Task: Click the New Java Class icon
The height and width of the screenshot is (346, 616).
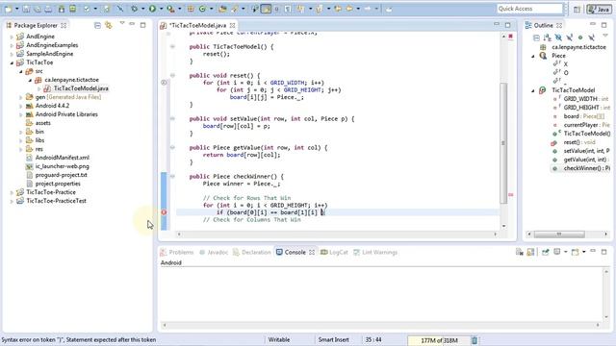Action: pyautogui.click(x=202, y=9)
